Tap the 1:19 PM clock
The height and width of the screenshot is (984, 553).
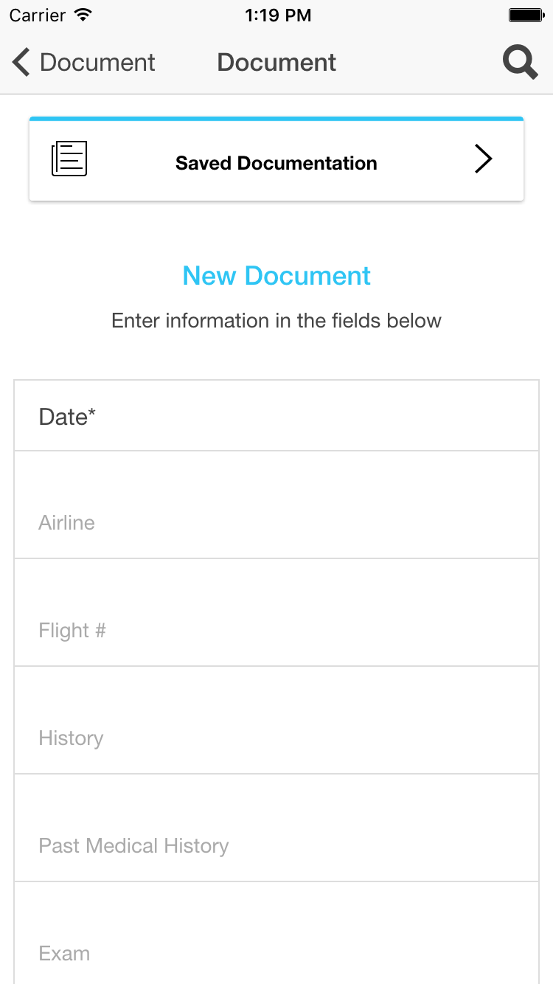277,15
